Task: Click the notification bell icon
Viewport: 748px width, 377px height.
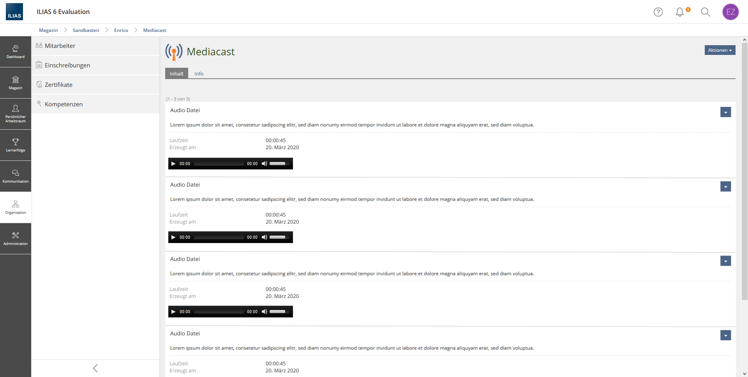Action: point(680,12)
